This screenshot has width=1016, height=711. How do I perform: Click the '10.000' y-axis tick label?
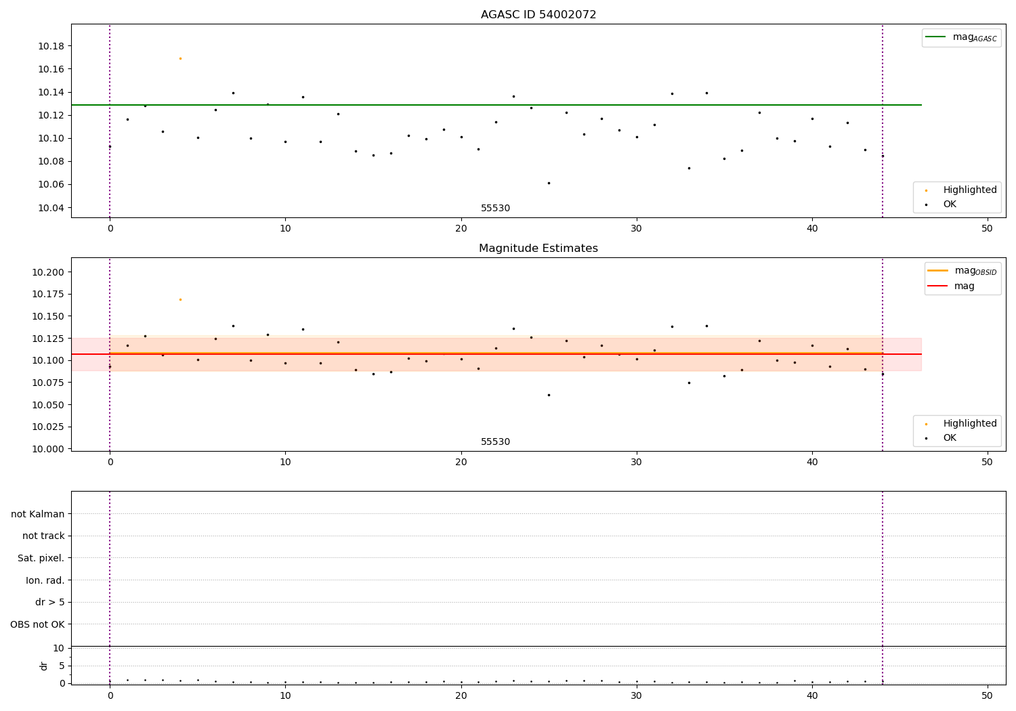[49, 449]
